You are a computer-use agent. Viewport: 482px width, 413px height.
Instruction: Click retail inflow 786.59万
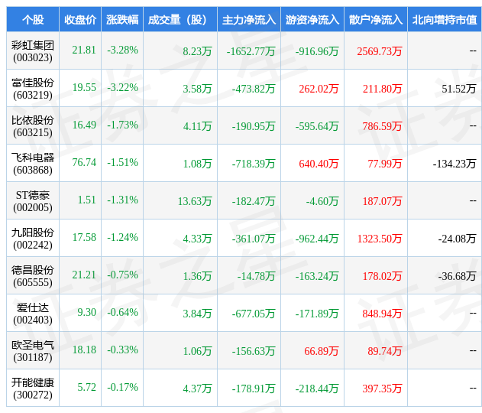[382, 126]
